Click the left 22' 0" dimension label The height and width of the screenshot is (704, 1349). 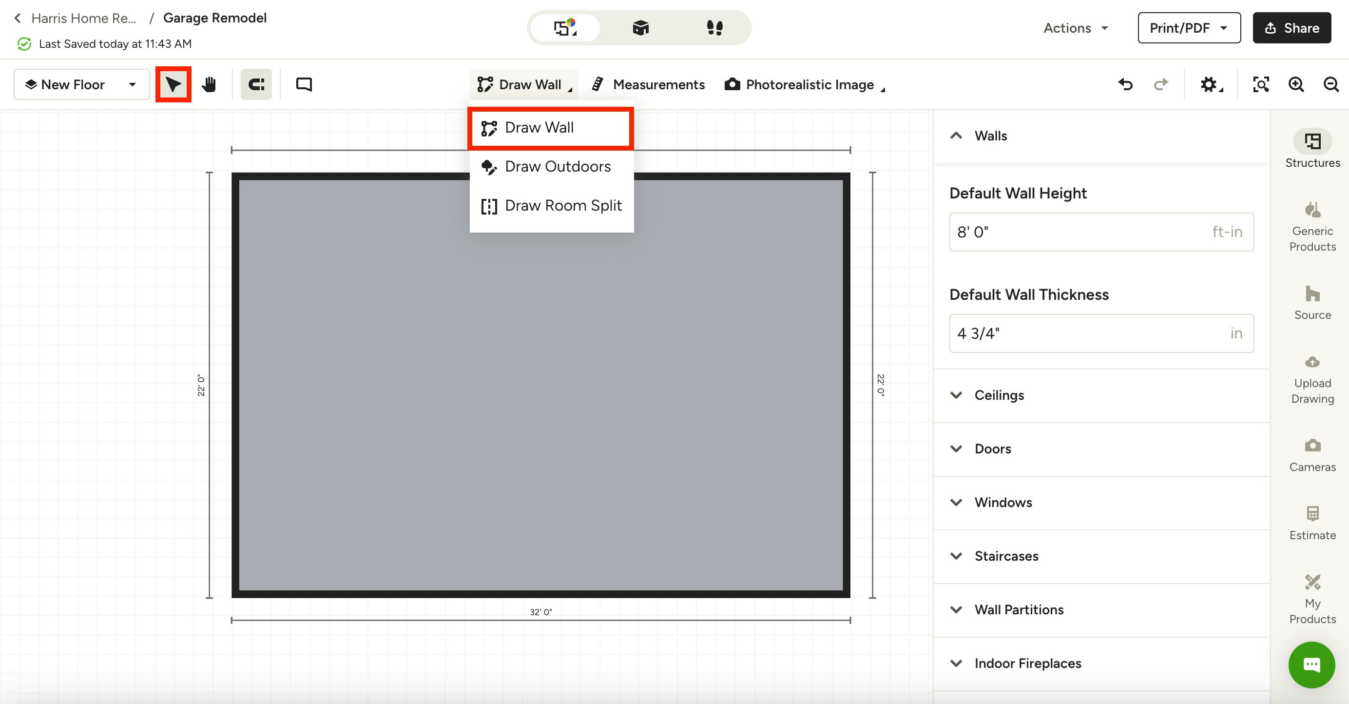[201, 385]
